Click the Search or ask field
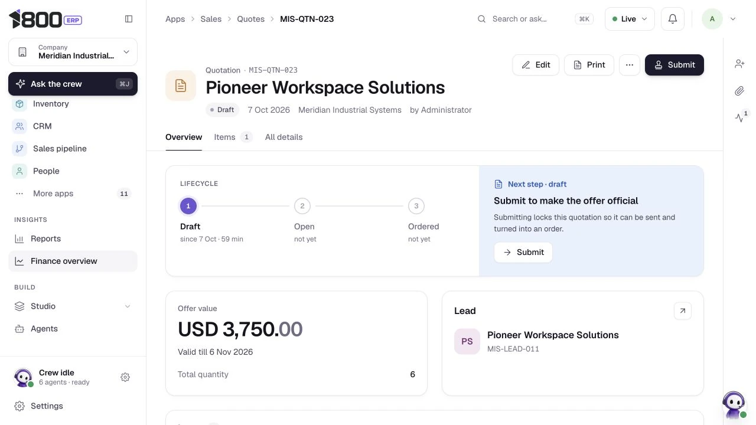Viewport: 756px width, 425px height. coord(535,19)
